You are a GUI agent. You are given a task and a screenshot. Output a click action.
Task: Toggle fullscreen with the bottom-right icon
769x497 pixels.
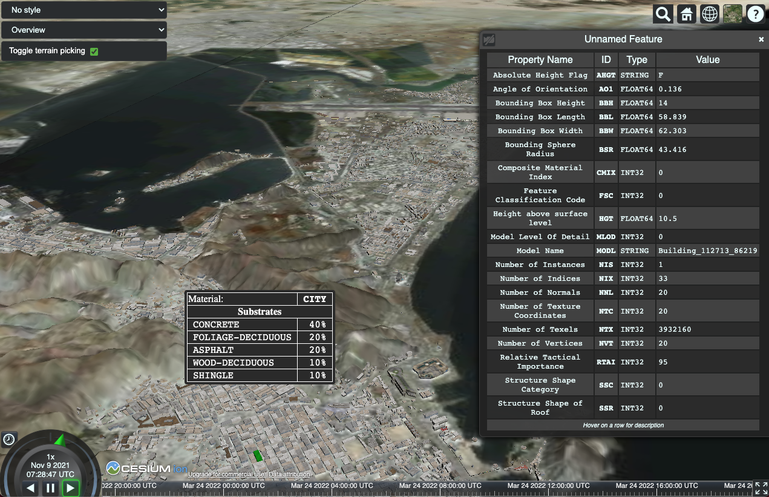click(762, 489)
